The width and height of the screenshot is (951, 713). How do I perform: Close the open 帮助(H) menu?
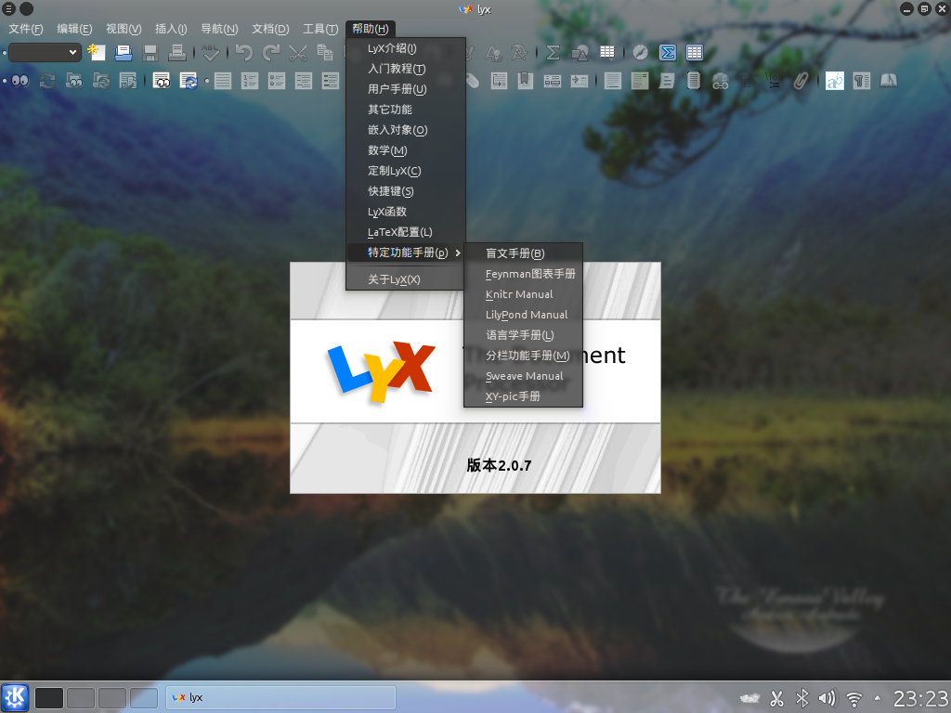[371, 29]
